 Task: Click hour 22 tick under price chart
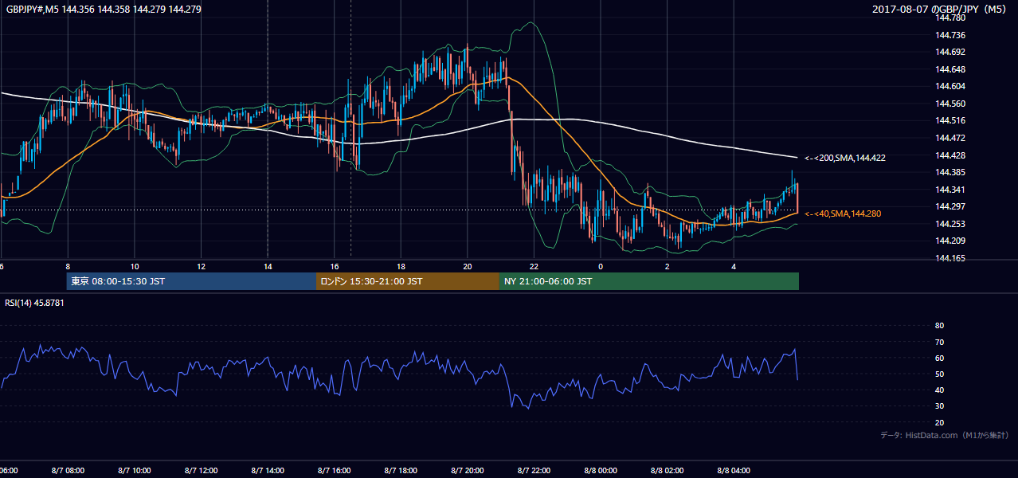534,266
